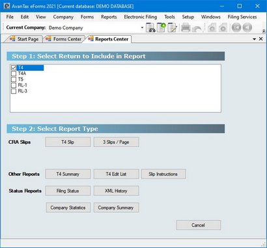Viewport: 267px width, 248px height.
Task: Open the Tools menu
Action: pos(169,17)
